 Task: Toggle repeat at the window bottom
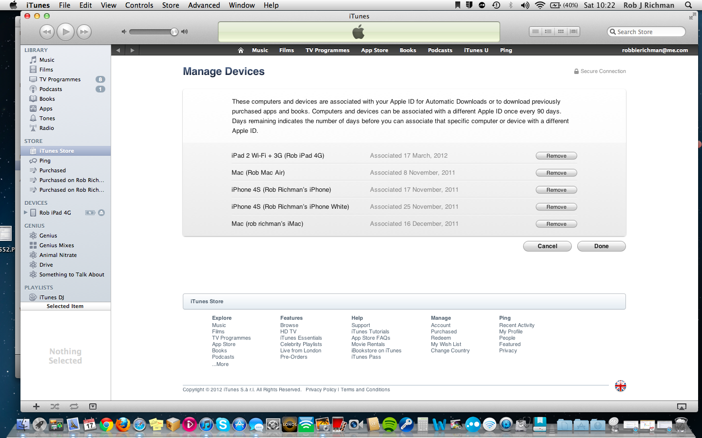pyautogui.click(x=74, y=406)
